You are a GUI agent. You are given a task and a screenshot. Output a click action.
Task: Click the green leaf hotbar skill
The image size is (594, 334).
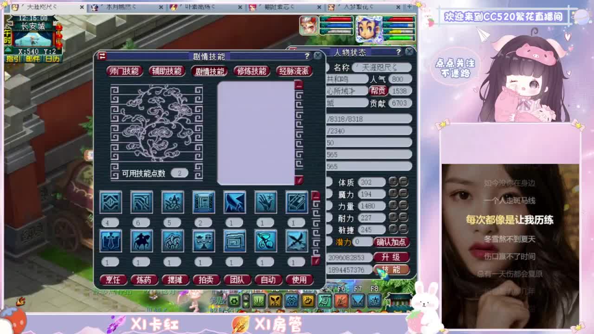pos(258,301)
